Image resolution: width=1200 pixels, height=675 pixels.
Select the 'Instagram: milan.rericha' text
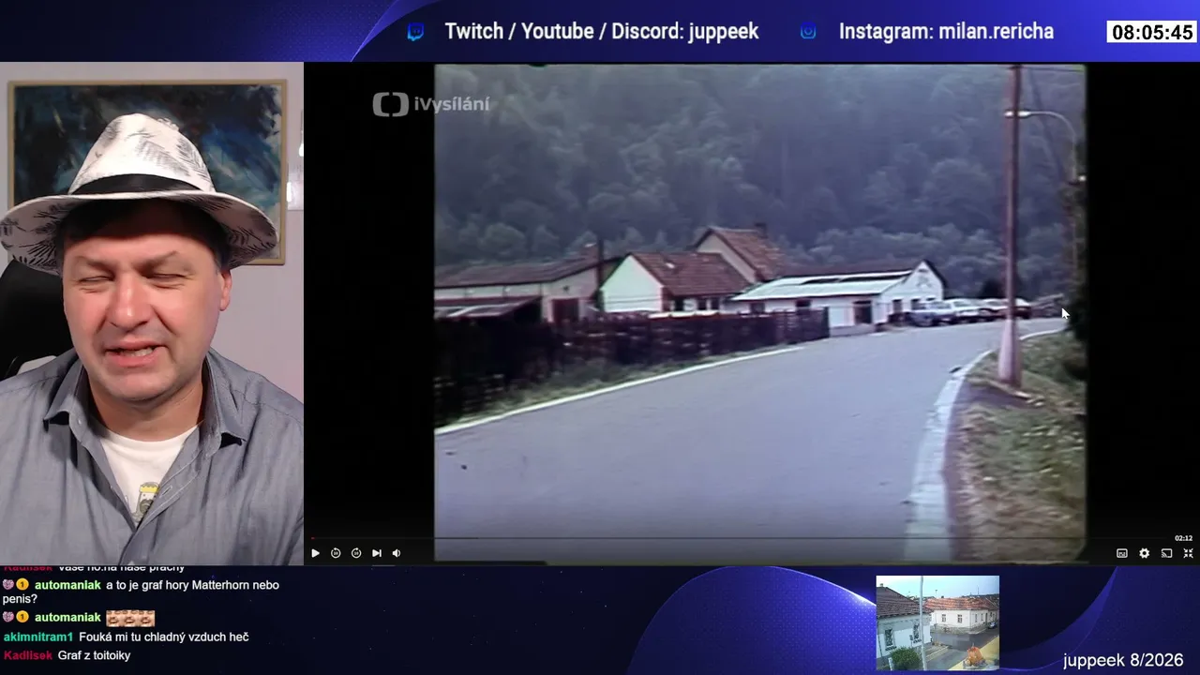pyautogui.click(x=946, y=32)
